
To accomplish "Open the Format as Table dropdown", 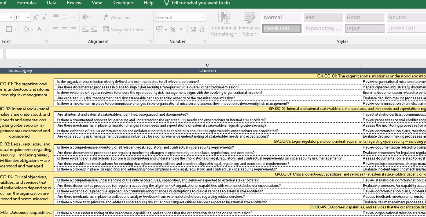I will point(249,24).
